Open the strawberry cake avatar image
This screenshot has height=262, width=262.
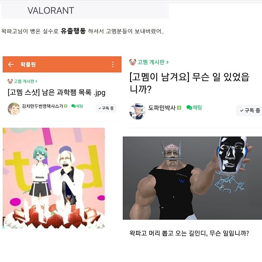(x=54, y=178)
